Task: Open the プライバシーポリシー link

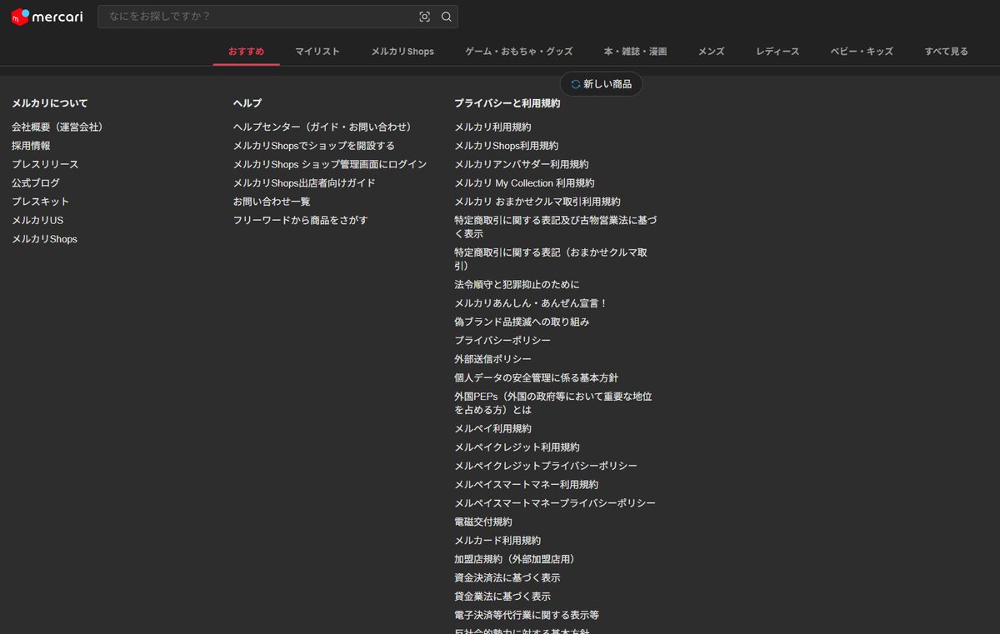Action: 501,340
